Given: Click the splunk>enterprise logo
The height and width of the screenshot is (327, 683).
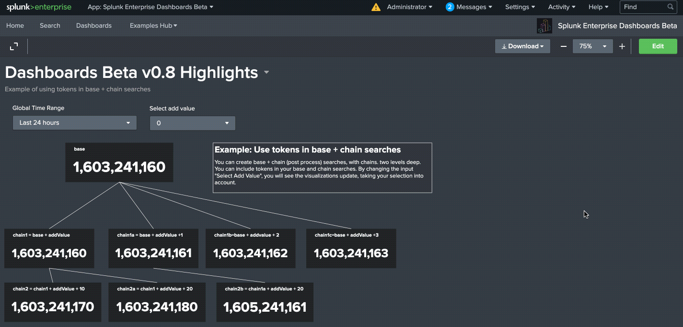Looking at the screenshot, I should pyautogui.click(x=38, y=7).
